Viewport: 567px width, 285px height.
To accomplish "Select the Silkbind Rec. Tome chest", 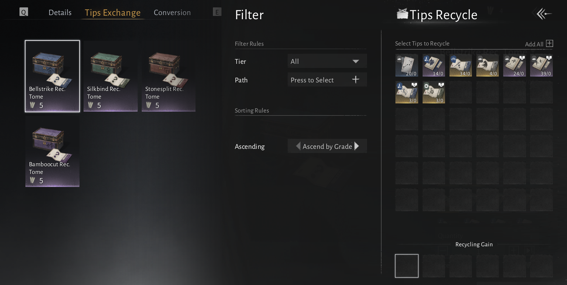I will coord(110,76).
